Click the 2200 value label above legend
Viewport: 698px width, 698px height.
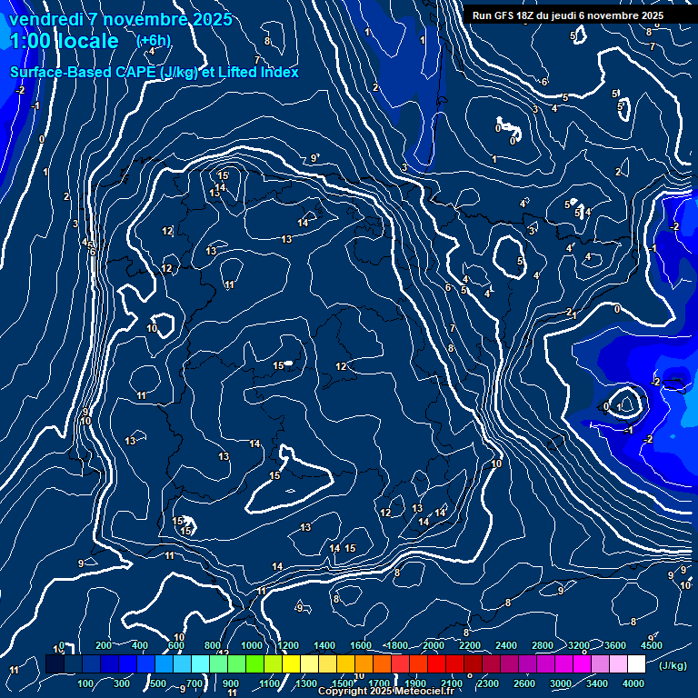(x=470, y=645)
